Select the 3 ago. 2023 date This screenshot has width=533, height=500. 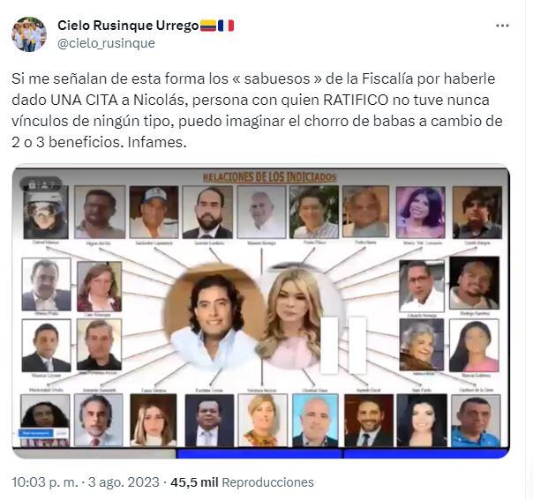(124, 482)
